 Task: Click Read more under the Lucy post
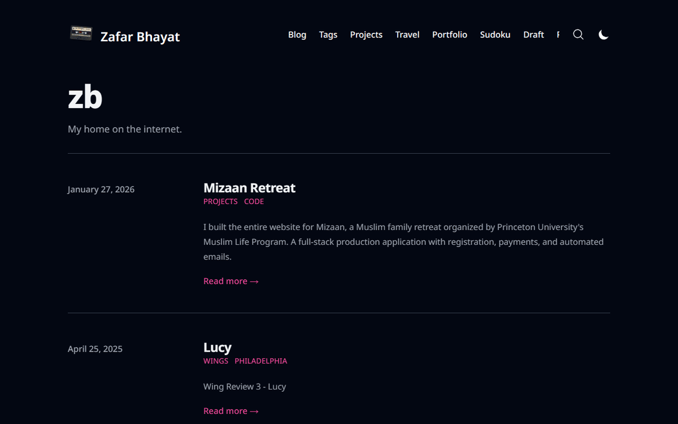pos(231,411)
